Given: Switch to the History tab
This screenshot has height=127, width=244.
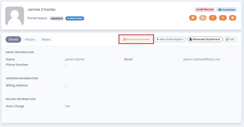Looking at the screenshot, I should point(30,39).
